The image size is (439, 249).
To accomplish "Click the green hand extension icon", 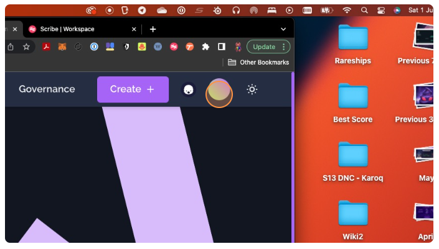I will (x=142, y=47).
